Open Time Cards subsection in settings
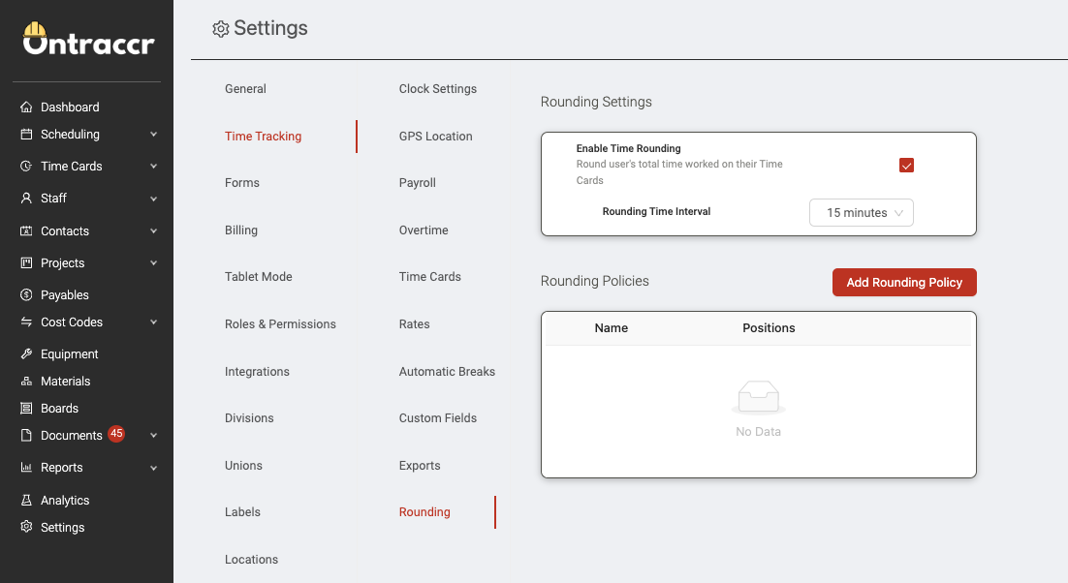 pyautogui.click(x=429, y=276)
